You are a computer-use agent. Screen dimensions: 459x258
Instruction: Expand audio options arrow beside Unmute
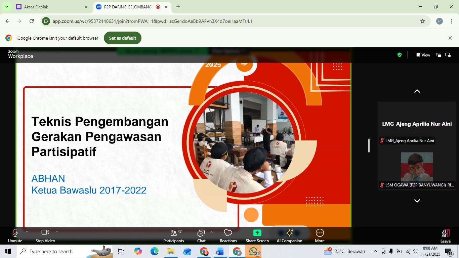coord(27,232)
